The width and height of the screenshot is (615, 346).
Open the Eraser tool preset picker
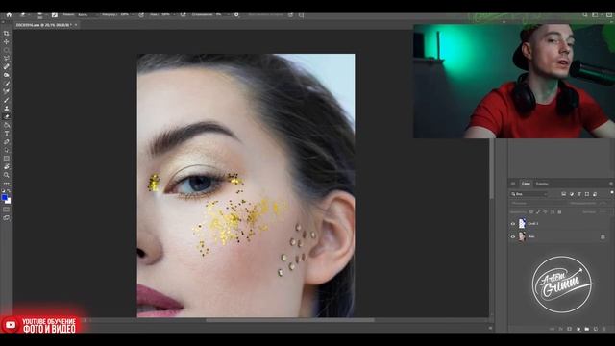[x=24, y=15]
